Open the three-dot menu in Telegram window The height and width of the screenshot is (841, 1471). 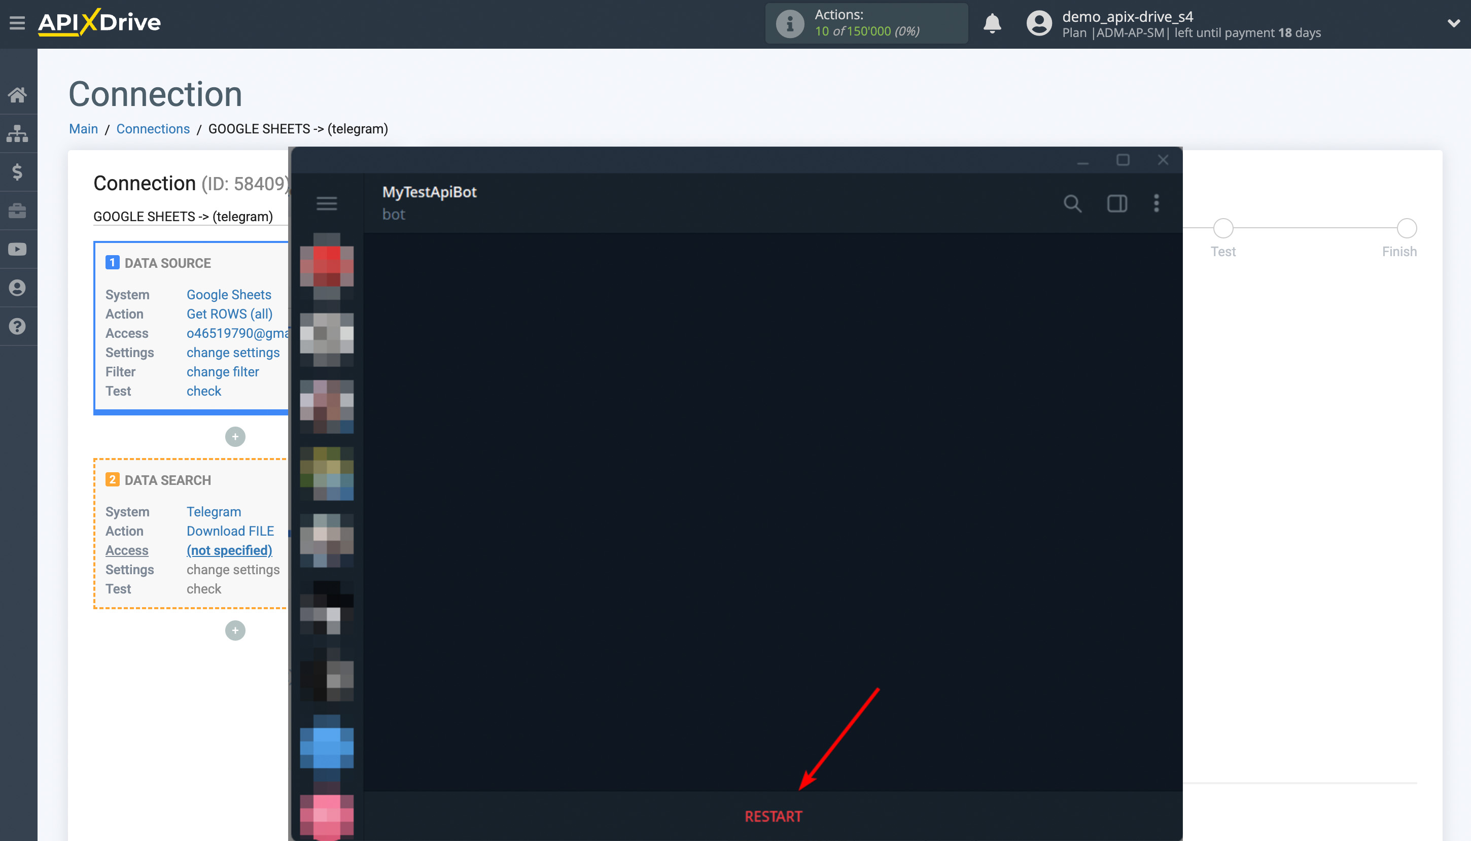click(1157, 203)
